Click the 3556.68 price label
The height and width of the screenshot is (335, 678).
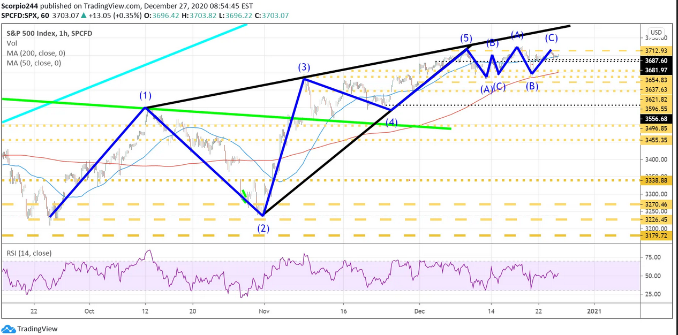point(656,119)
